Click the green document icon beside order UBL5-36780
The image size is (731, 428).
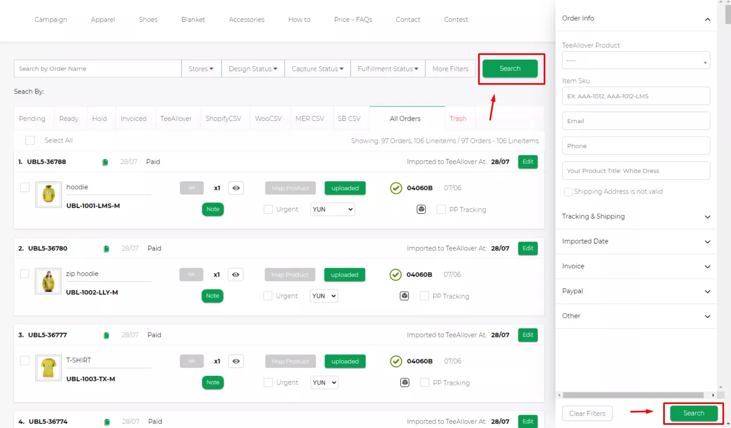(106, 249)
